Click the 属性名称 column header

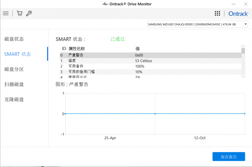tap(76, 49)
